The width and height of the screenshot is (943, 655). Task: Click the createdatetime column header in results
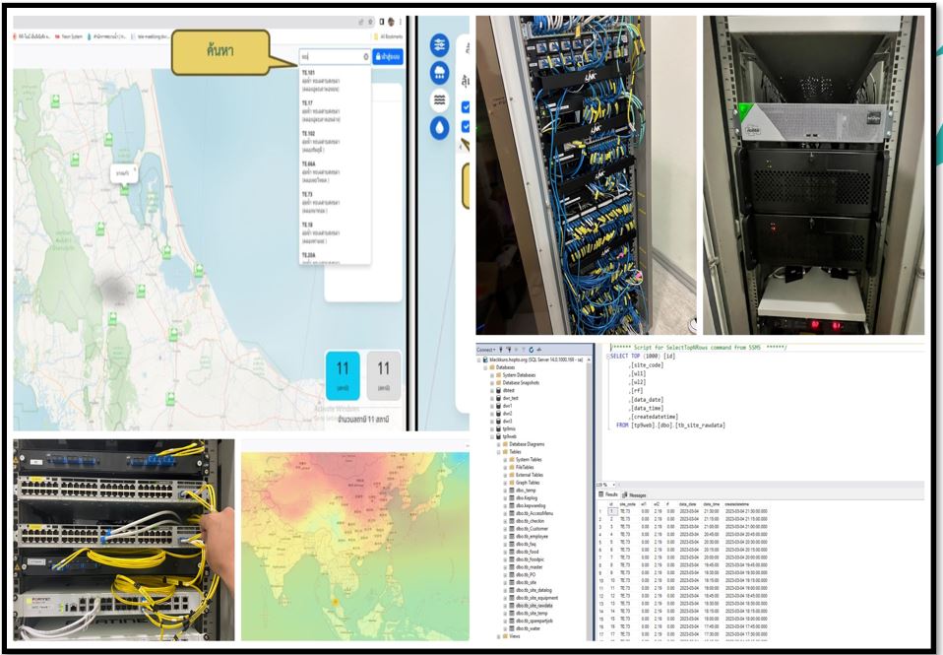point(737,504)
